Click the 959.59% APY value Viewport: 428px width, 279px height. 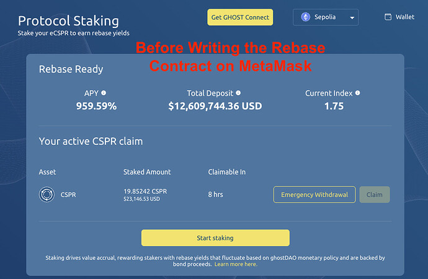point(96,106)
